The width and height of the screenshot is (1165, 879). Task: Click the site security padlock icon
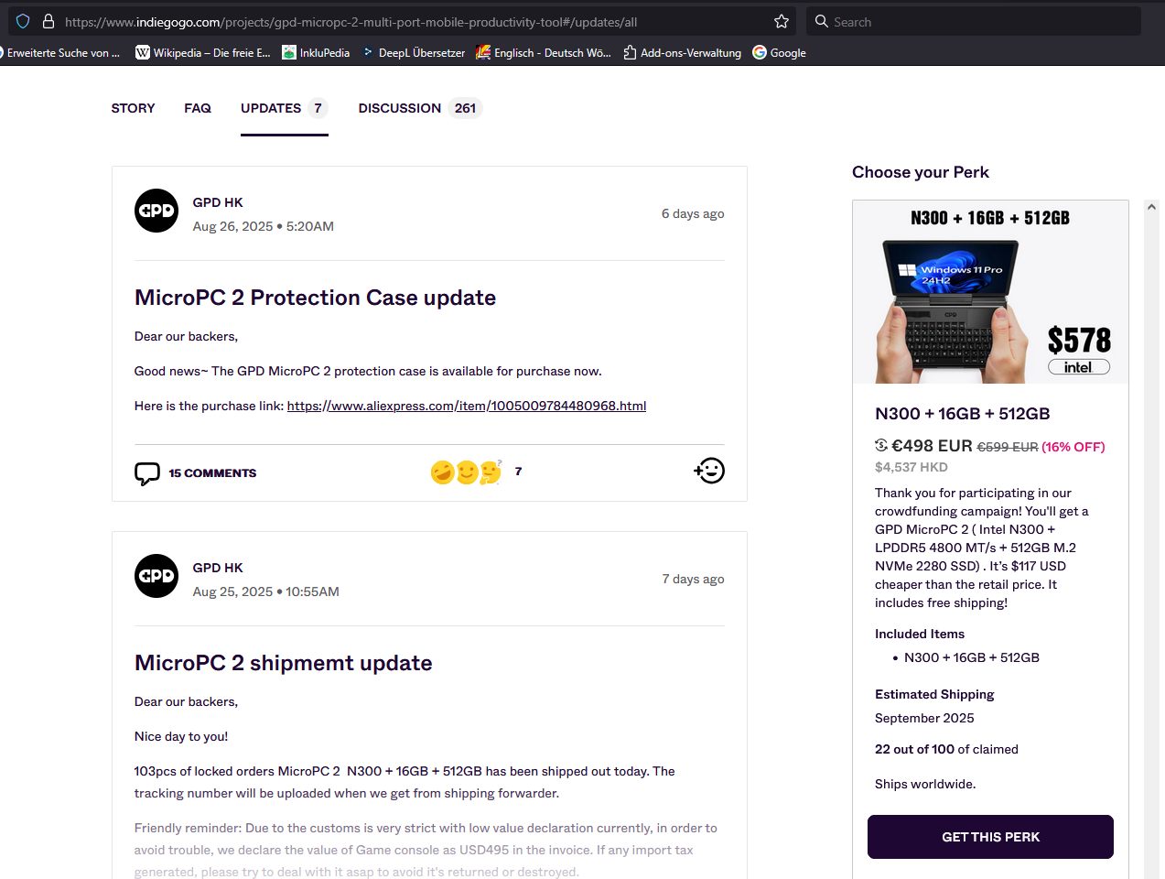coord(49,21)
